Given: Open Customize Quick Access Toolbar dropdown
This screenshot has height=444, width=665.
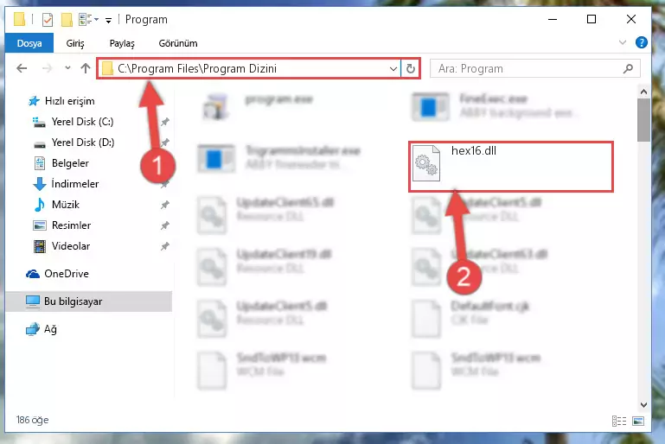Looking at the screenshot, I should [x=109, y=21].
